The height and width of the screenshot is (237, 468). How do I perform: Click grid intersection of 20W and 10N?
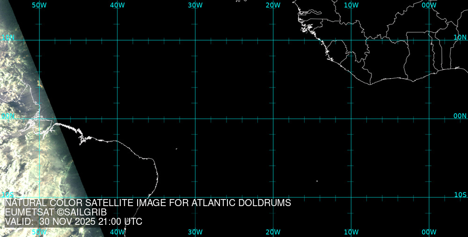point(273,40)
